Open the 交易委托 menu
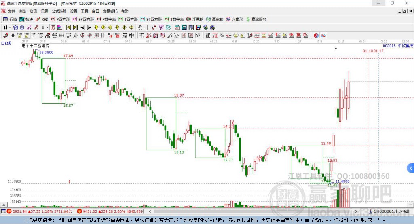414x224 pixels. 110,11
